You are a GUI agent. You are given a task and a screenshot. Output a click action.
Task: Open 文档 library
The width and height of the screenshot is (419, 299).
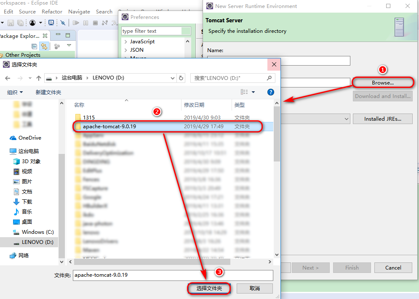(x=23, y=192)
